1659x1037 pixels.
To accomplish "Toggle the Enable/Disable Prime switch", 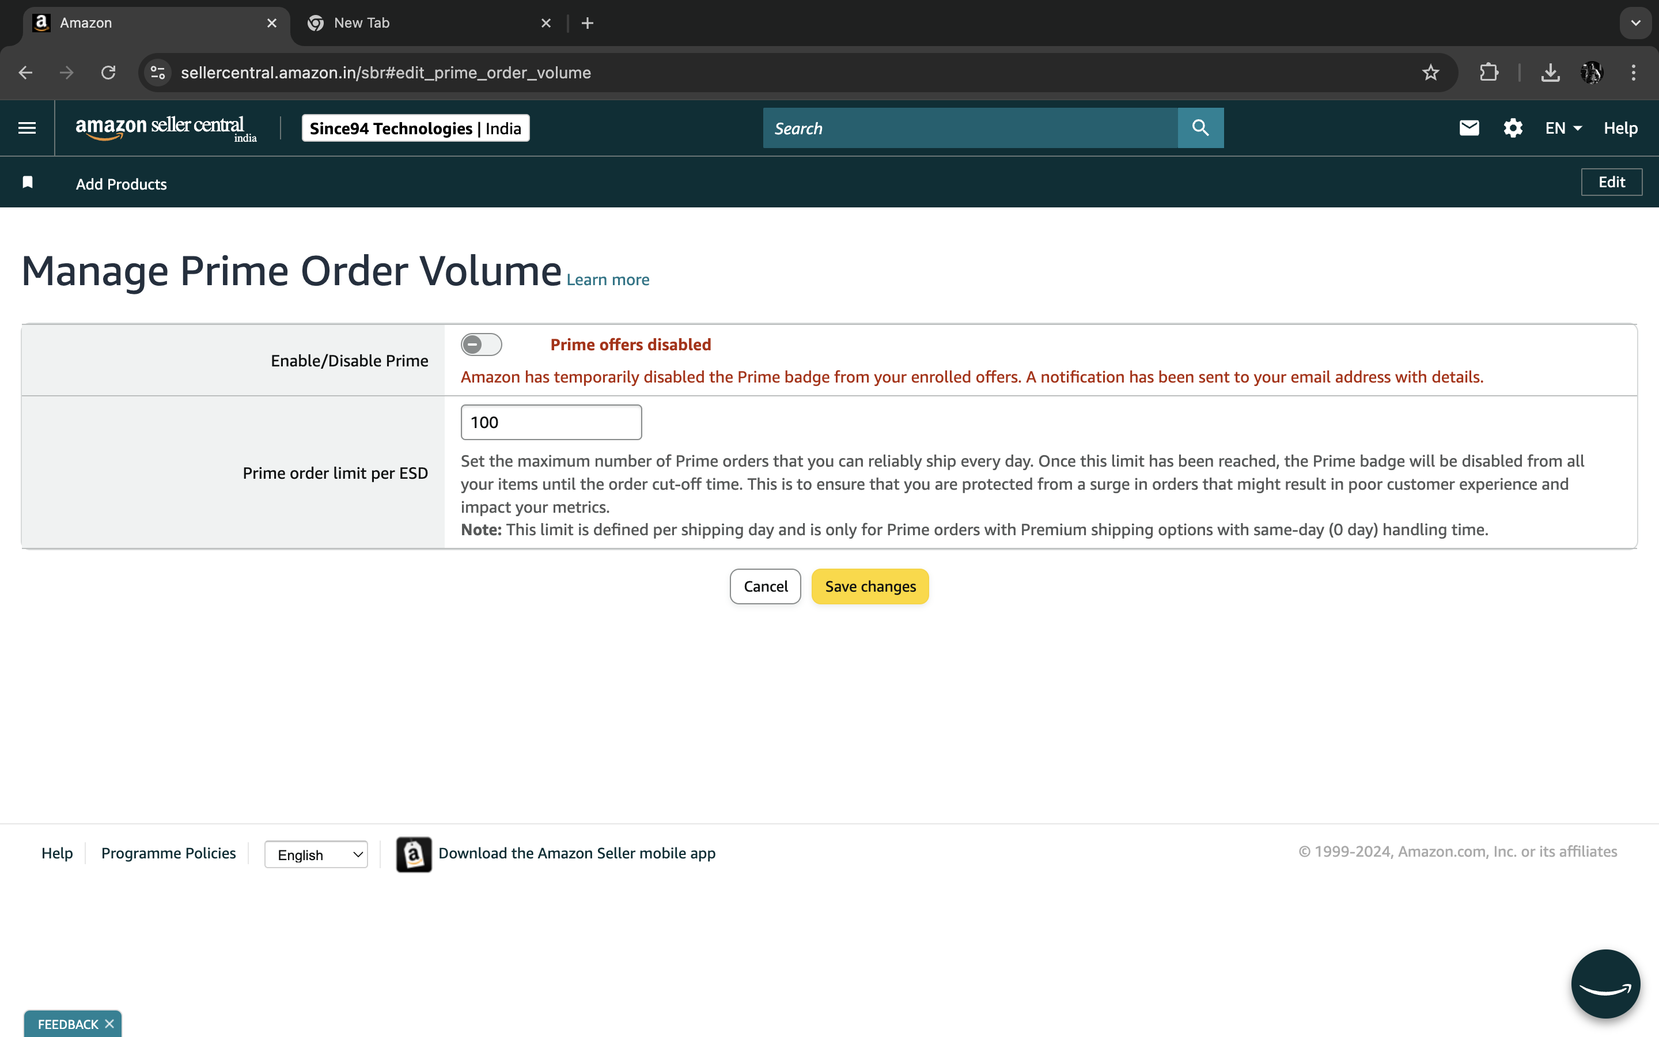I will pyautogui.click(x=481, y=345).
